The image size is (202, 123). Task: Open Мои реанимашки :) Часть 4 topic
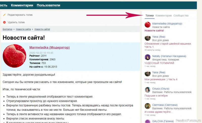coord(161,79)
